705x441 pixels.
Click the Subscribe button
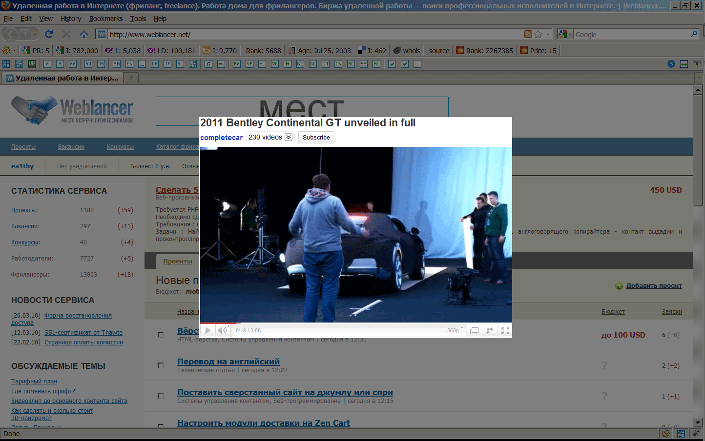point(316,138)
